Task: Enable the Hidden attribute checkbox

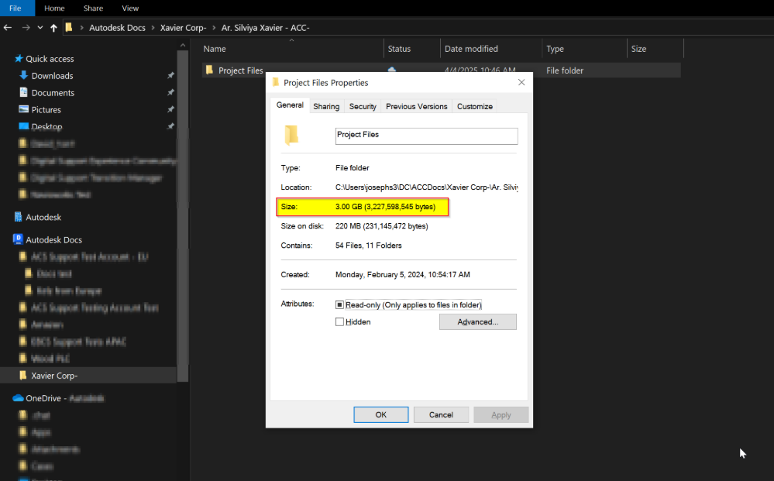Action: (339, 321)
